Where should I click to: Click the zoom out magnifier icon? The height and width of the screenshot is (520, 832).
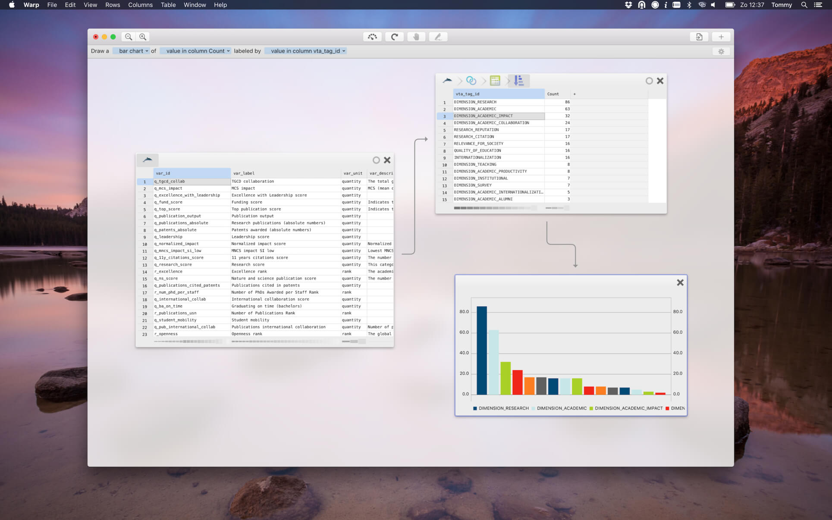129,37
